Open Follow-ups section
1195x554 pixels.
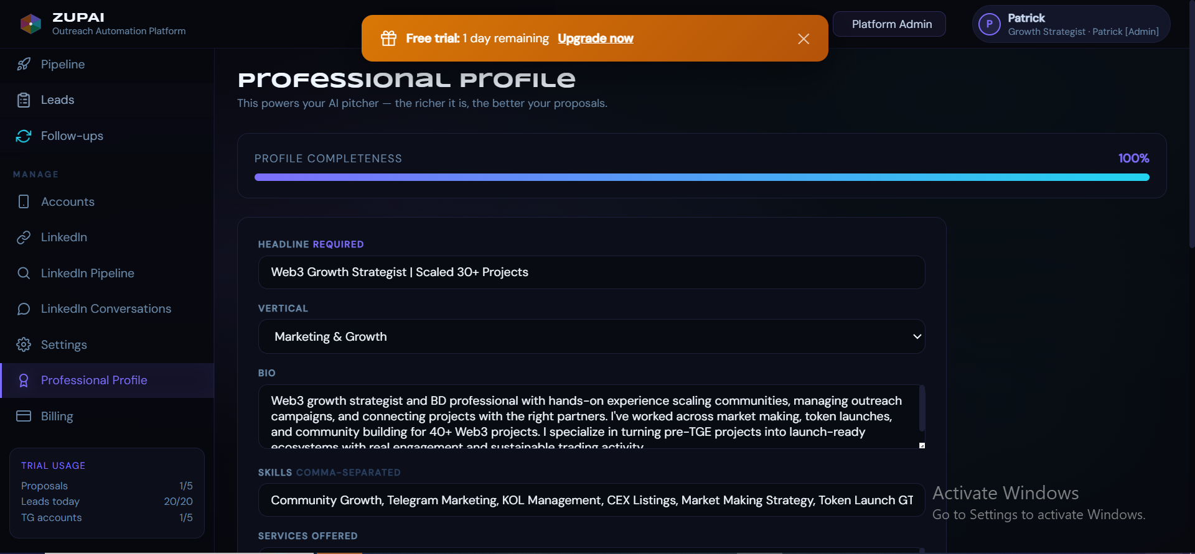107,136
